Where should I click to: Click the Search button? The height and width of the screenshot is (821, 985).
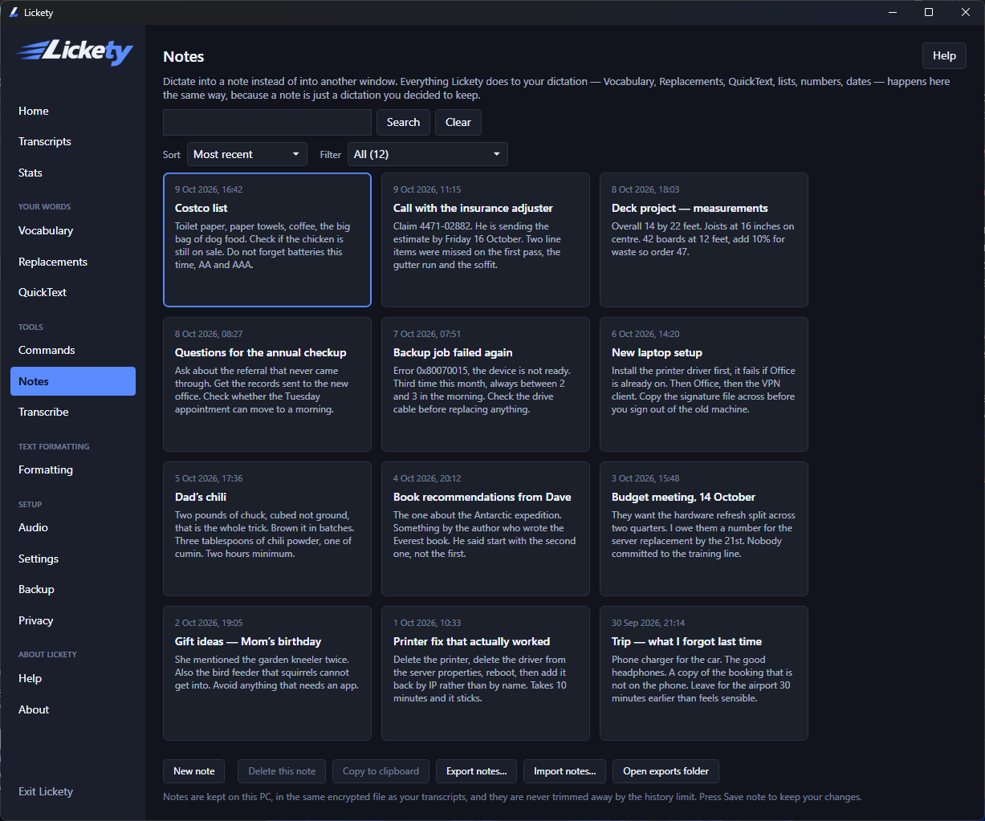(403, 122)
